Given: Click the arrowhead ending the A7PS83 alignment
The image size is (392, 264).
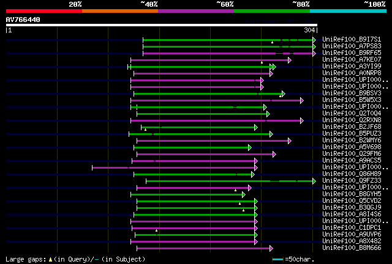Looking at the screenshot, I should (314, 46).
